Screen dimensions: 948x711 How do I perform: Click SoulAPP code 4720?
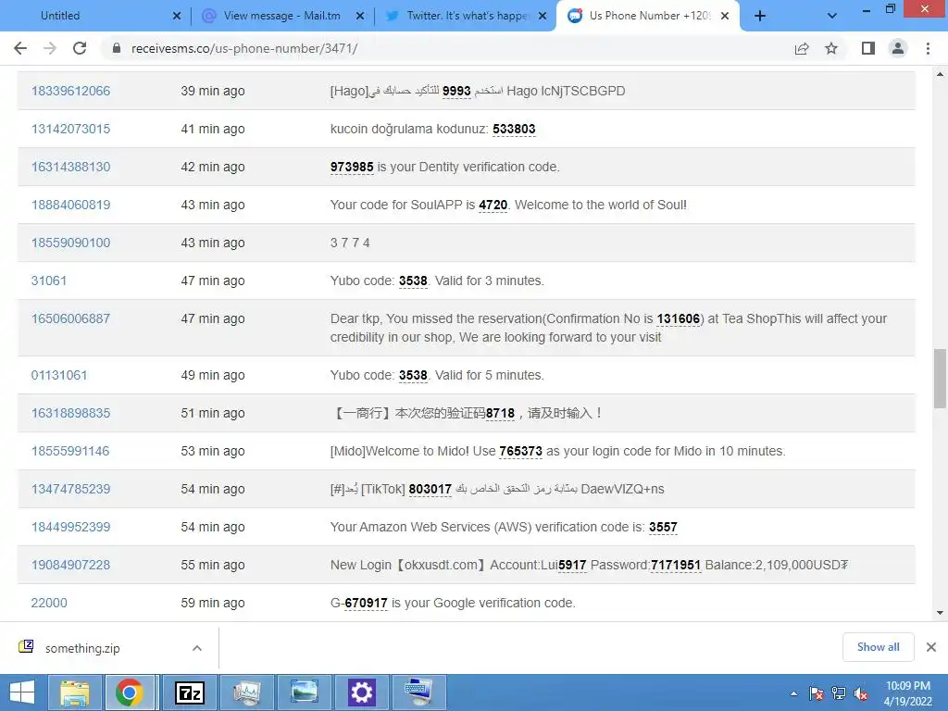coord(493,205)
